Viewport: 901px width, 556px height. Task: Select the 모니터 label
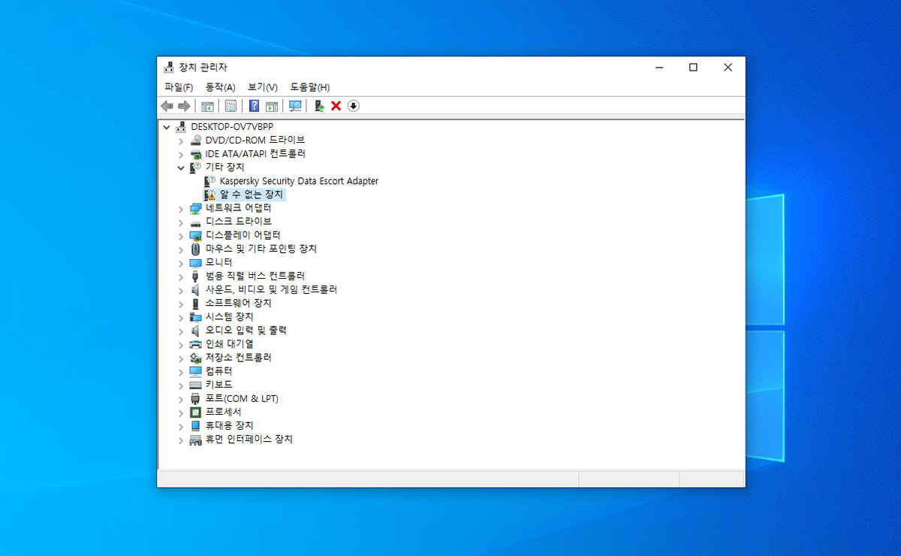(219, 262)
